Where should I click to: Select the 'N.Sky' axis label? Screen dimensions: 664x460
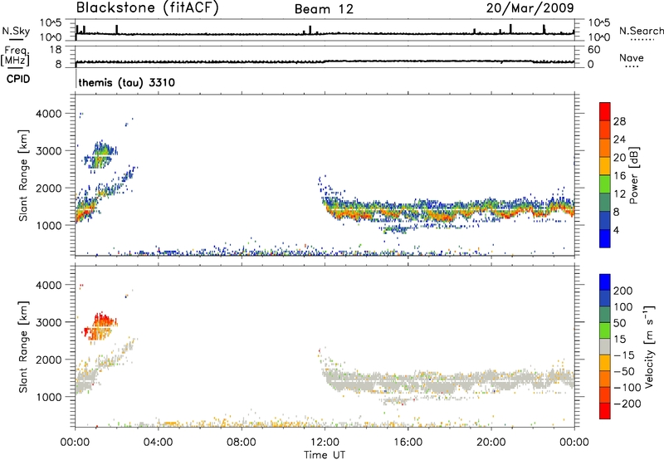16,31
